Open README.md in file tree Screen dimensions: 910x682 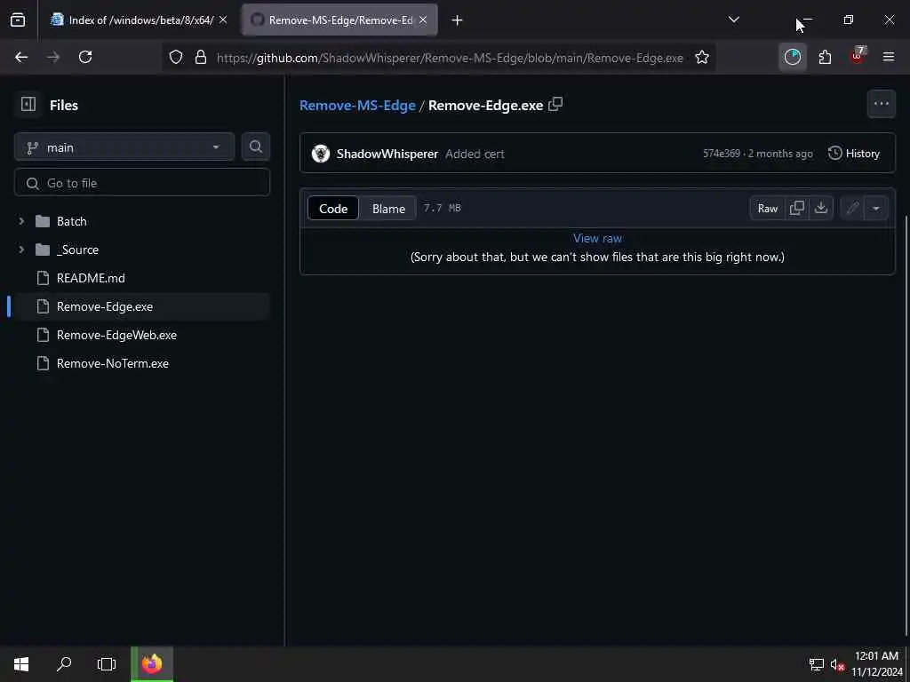91,278
